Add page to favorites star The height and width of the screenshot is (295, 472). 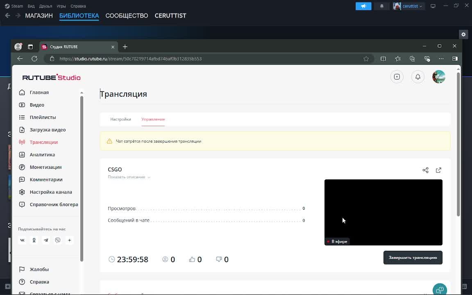366,59
